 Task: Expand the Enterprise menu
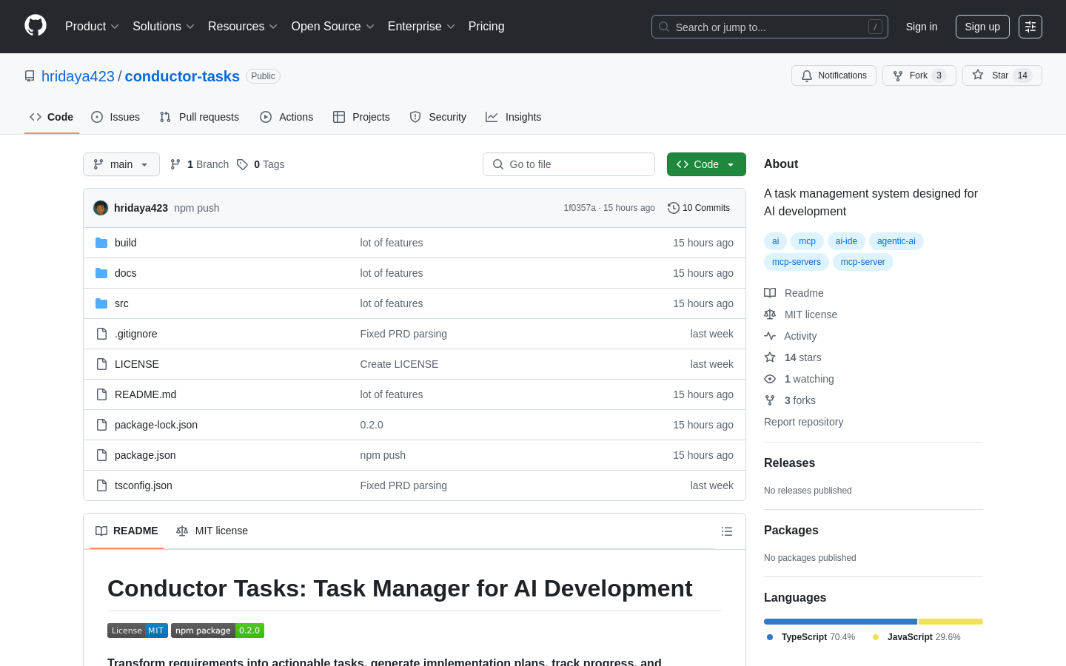point(421,27)
